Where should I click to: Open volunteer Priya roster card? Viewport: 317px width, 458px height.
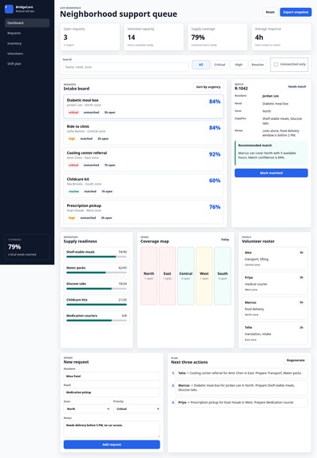click(275, 283)
